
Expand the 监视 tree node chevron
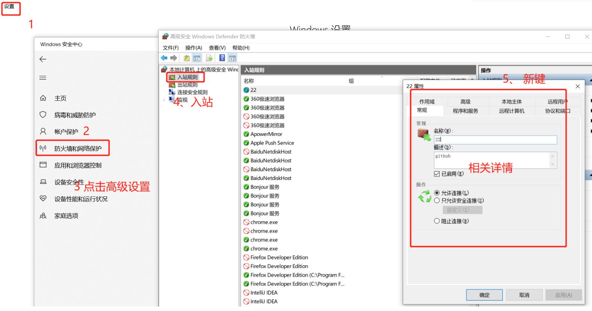164,100
